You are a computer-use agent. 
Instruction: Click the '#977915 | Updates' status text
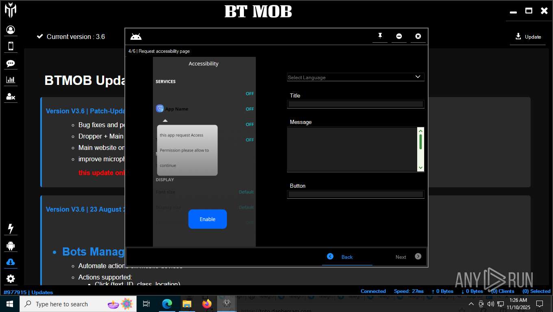point(28,292)
